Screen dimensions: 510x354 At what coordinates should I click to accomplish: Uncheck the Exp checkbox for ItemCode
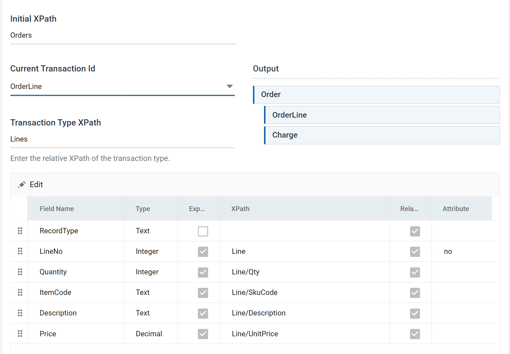point(203,293)
